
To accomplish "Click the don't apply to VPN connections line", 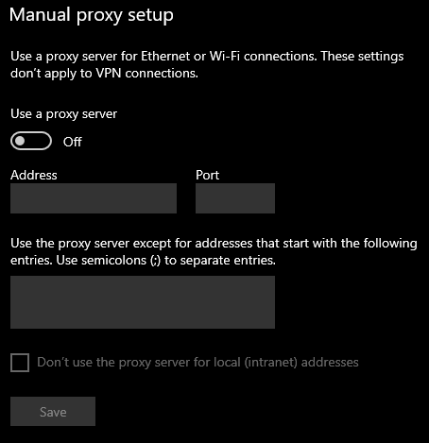I will (104, 74).
